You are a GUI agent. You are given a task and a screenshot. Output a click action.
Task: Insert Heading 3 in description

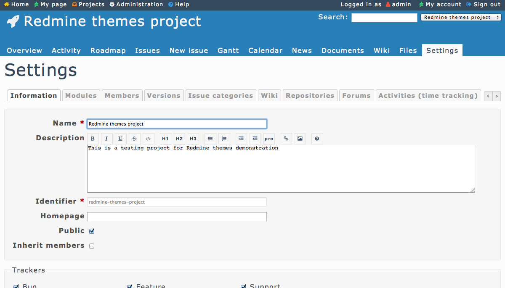[193, 139]
